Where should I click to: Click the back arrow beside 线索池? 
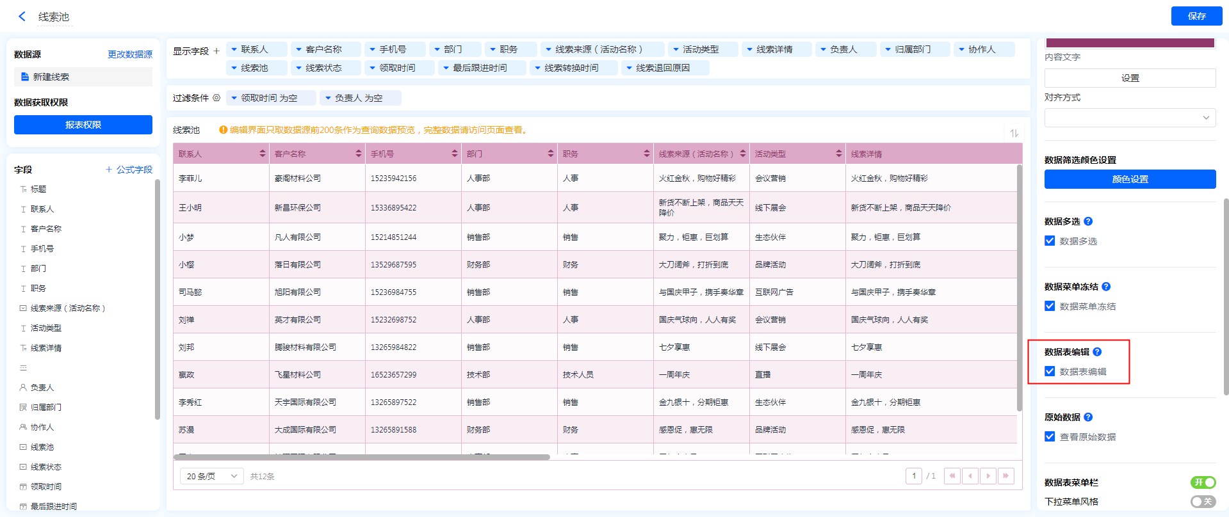(22, 17)
